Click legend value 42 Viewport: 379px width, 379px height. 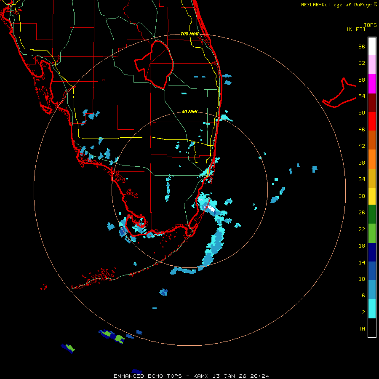[362, 146]
